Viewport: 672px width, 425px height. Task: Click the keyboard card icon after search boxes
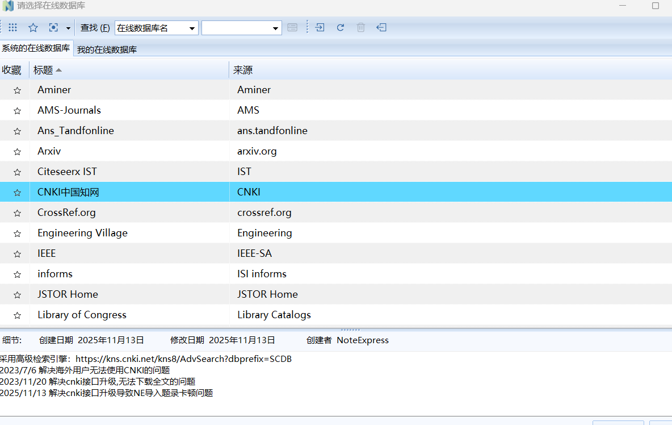[x=292, y=27]
